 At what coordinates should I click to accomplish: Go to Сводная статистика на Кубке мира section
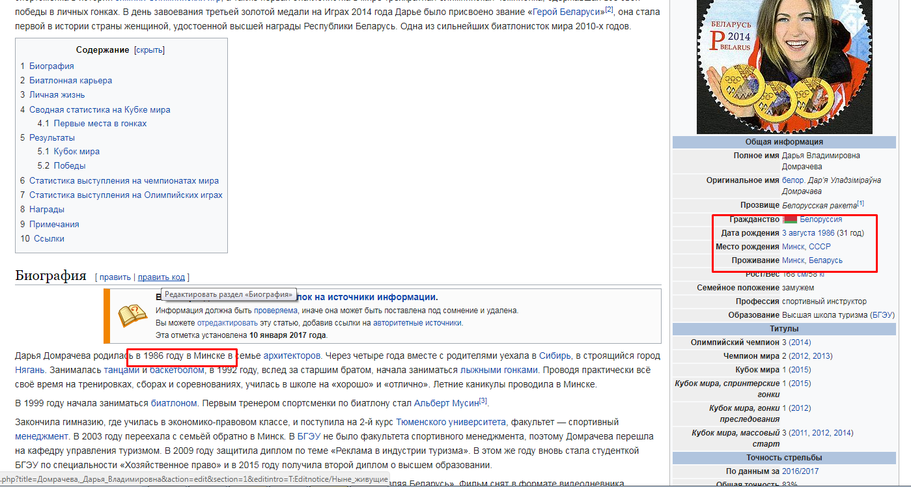[100, 109]
